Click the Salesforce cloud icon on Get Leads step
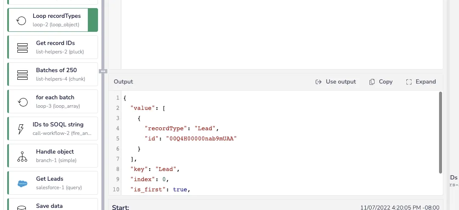 click(x=22, y=184)
